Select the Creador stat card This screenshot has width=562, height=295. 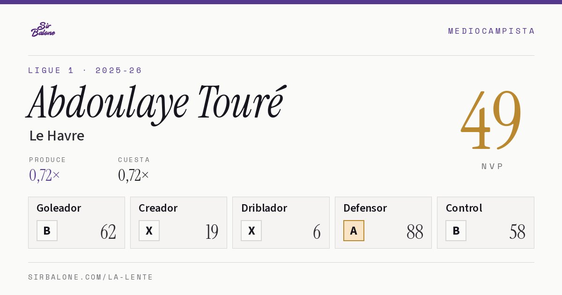point(178,222)
